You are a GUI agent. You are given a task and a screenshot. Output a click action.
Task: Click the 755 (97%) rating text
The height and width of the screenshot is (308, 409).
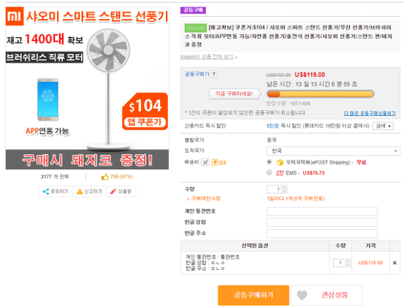[x=121, y=177]
